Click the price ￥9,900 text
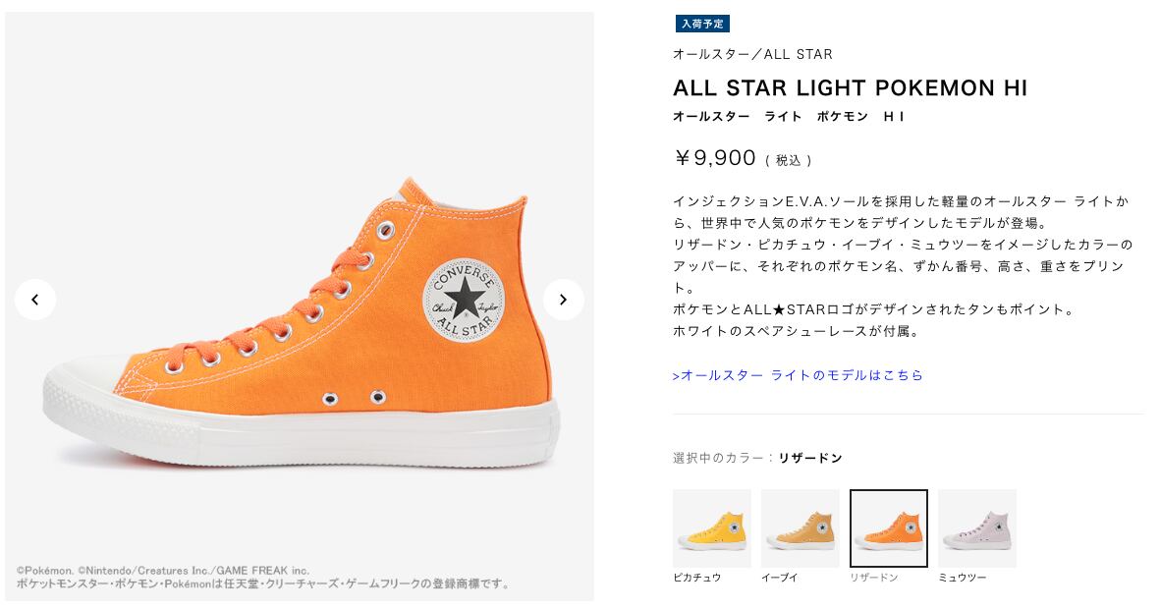The height and width of the screenshot is (610, 1160). pos(715,157)
